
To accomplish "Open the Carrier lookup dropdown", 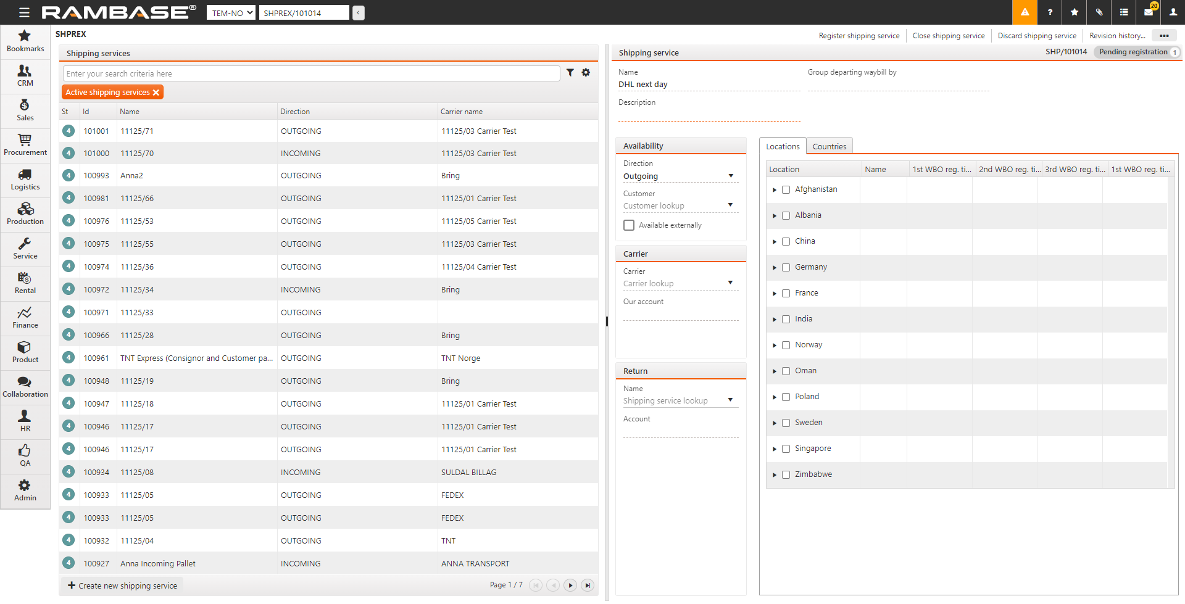I will click(731, 283).
